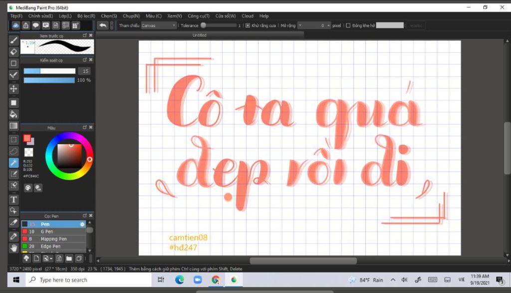Image resolution: width=511 pixels, height=293 pixels.
Task: Close the Màu color panel
Action: pyautogui.click(x=91, y=127)
